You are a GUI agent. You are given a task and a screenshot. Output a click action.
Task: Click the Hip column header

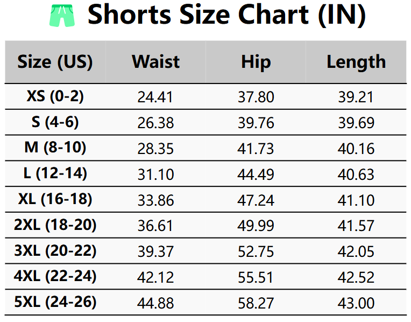point(256,62)
